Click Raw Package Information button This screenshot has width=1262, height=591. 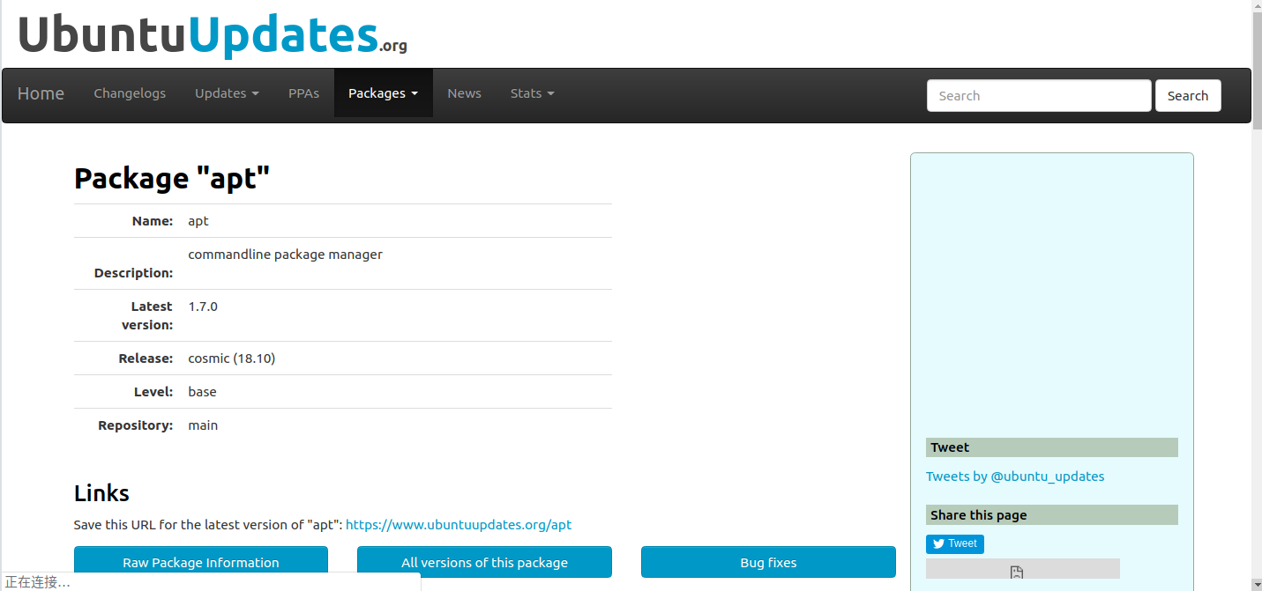point(201,562)
